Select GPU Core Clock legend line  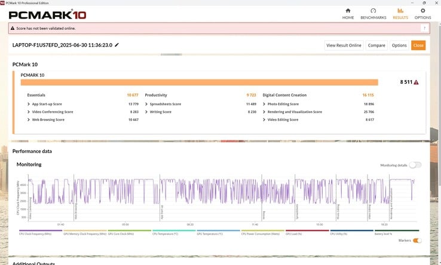[x=130, y=231]
